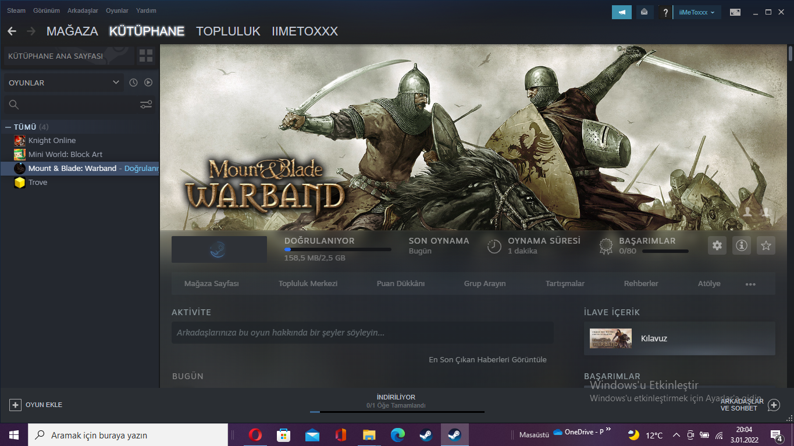The height and width of the screenshot is (446, 794).
Task: Open advanced filter options icon
Action: point(146,105)
